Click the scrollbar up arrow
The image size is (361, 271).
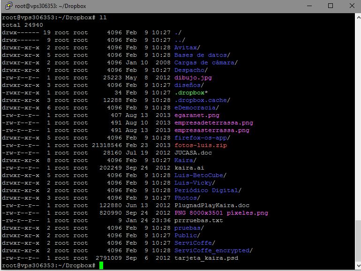(358, 17)
